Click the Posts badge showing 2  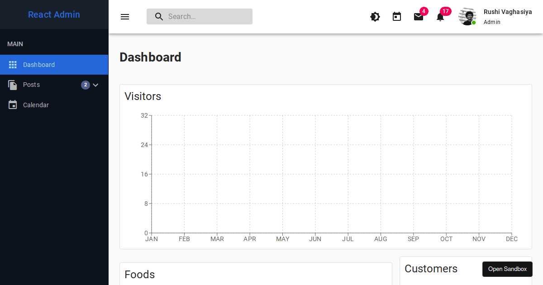[86, 85]
